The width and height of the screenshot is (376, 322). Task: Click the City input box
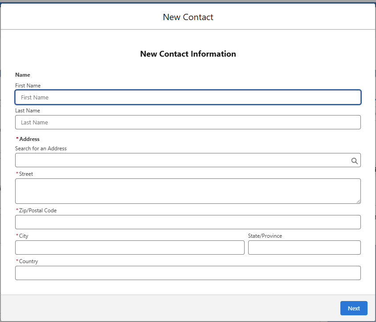[x=130, y=248]
